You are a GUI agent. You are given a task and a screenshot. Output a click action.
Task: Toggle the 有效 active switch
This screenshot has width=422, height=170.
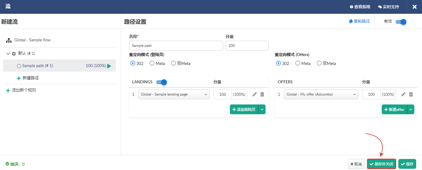click(401, 22)
